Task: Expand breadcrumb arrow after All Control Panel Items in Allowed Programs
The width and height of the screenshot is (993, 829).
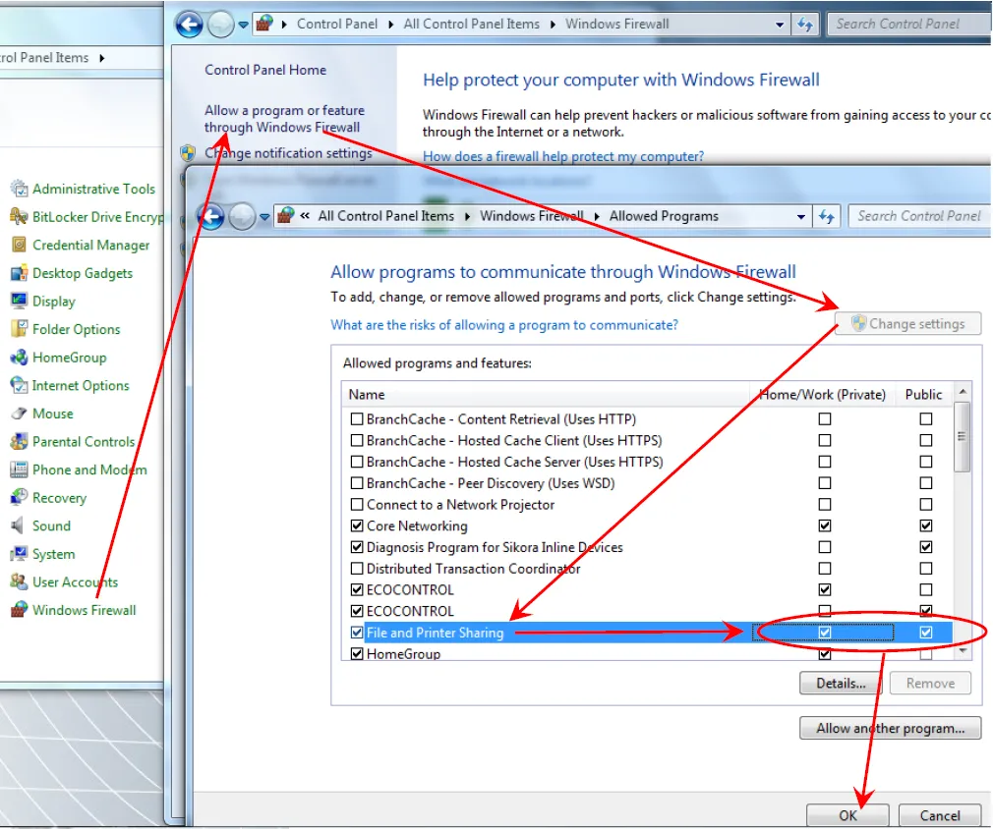Action: click(x=467, y=216)
